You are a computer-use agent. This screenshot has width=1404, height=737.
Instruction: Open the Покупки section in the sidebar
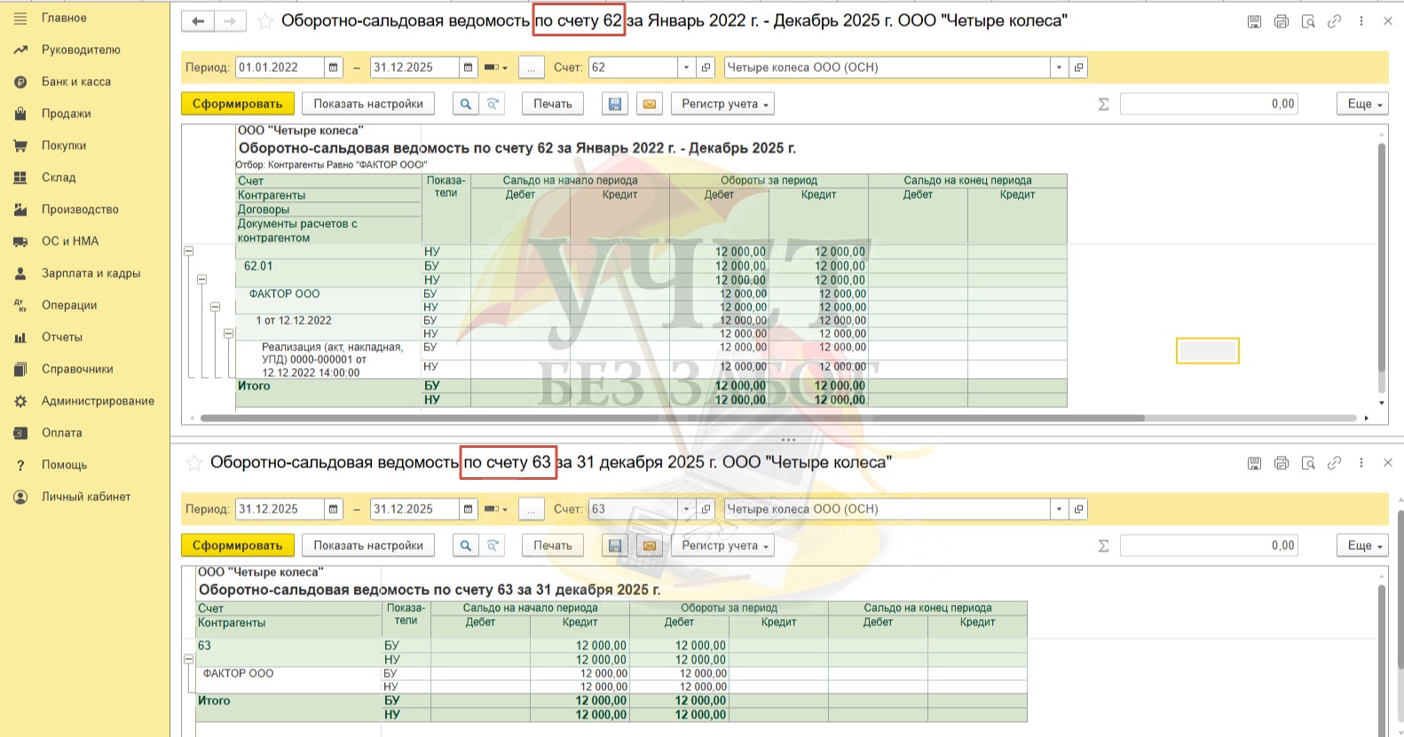(x=63, y=145)
